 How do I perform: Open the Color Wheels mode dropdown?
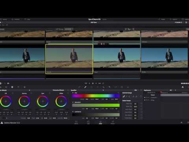(30, 90)
